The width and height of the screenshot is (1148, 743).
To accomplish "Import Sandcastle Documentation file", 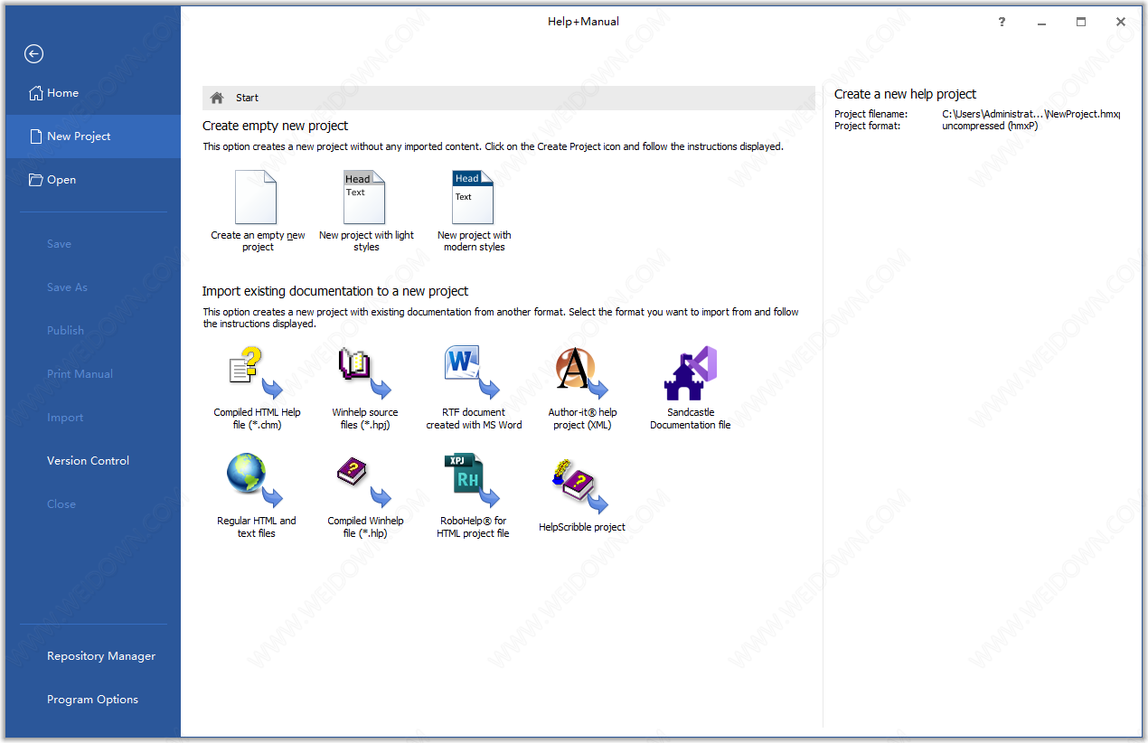I will [690, 373].
